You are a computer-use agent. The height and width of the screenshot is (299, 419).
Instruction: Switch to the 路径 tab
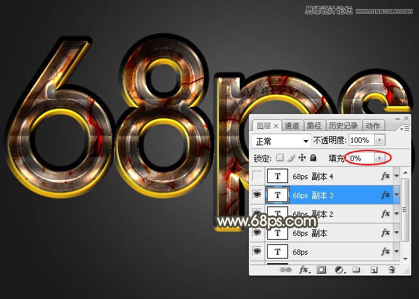314,126
